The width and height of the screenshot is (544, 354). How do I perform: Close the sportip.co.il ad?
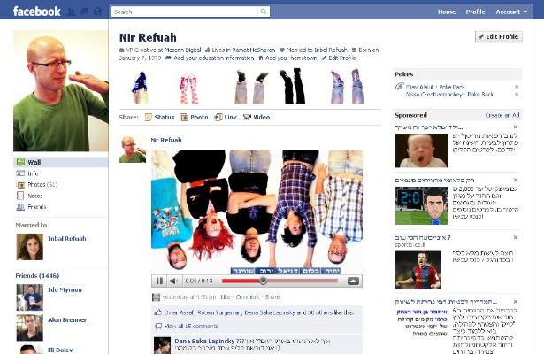click(516, 237)
